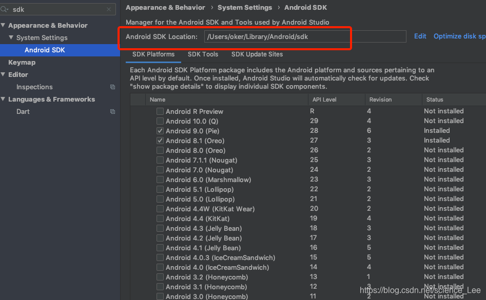The width and height of the screenshot is (486, 300).
Task: Sort by Name column header
Action: pyautogui.click(x=226, y=99)
